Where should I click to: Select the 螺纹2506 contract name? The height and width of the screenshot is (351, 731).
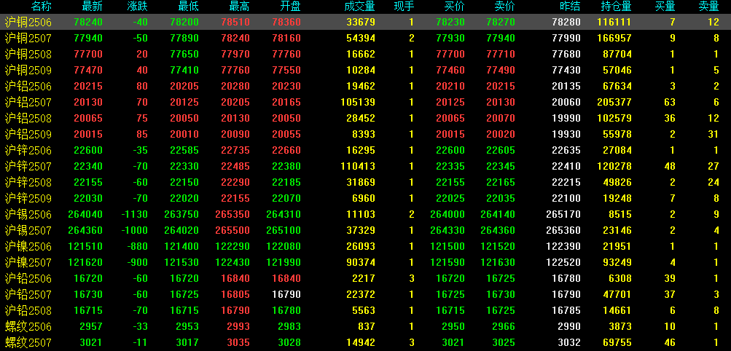pos(28,327)
